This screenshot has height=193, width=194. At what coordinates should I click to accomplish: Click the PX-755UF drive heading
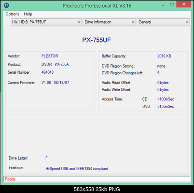coord(97,40)
